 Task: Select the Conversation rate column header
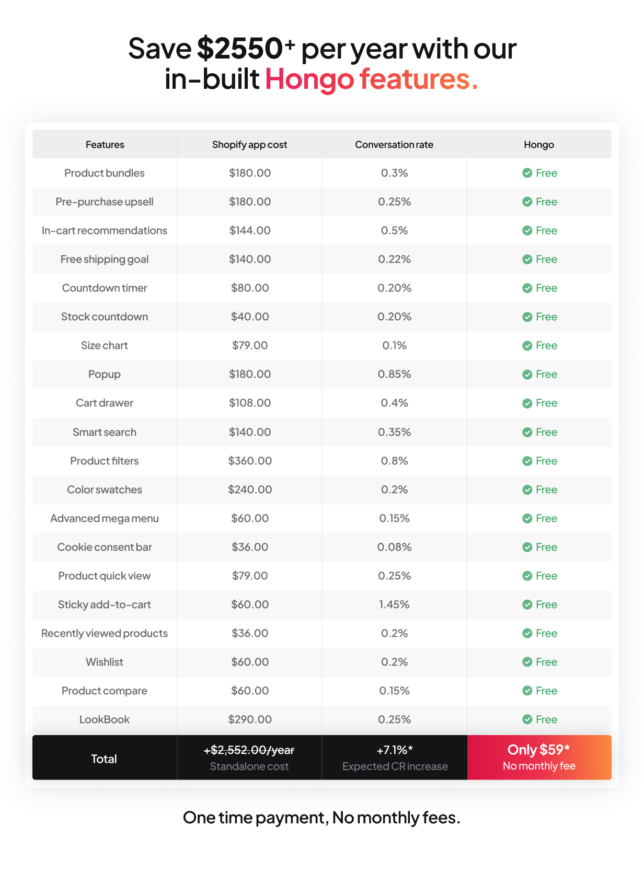(394, 144)
